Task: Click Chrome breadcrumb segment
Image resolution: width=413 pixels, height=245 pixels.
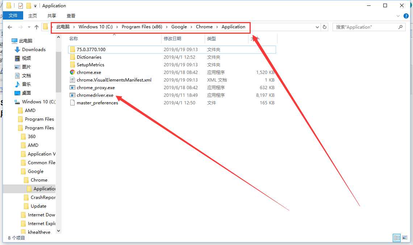Action: [204, 26]
